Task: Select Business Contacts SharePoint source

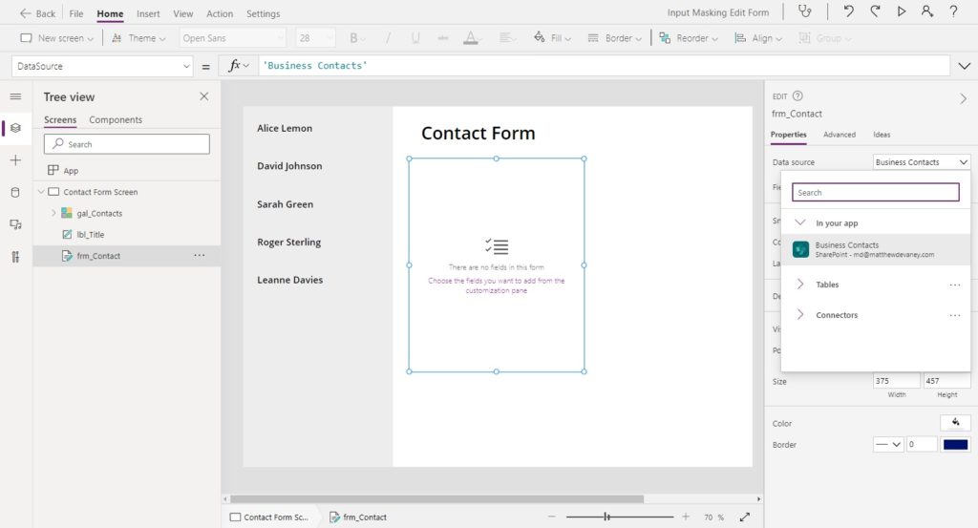Action: click(x=875, y=249)
